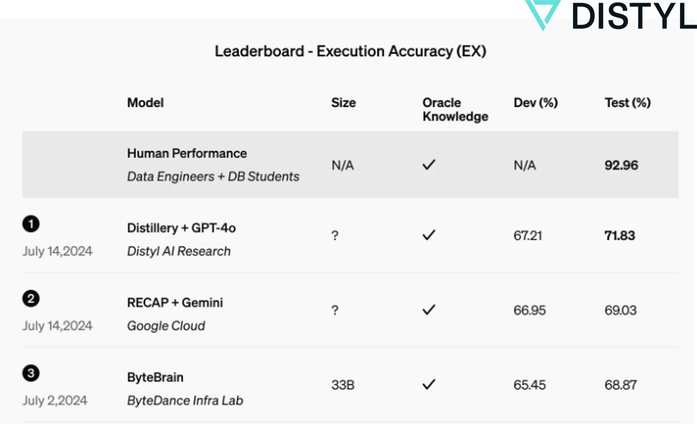Click Distillery + GPT-4o oracle checkmark

[x=429, y=235]
